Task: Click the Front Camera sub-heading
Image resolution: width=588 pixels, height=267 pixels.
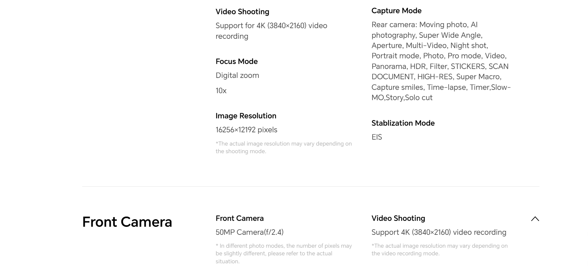Action: [239, 218]
